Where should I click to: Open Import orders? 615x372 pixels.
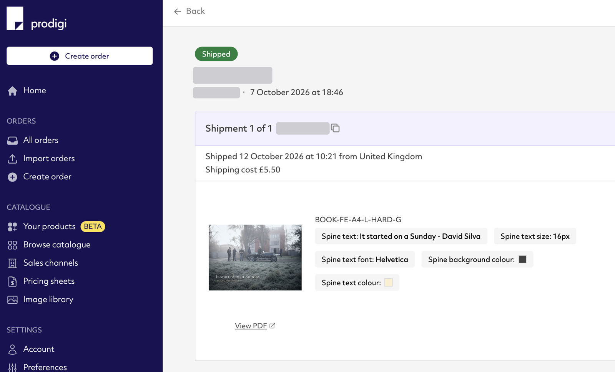pos(49,158)
